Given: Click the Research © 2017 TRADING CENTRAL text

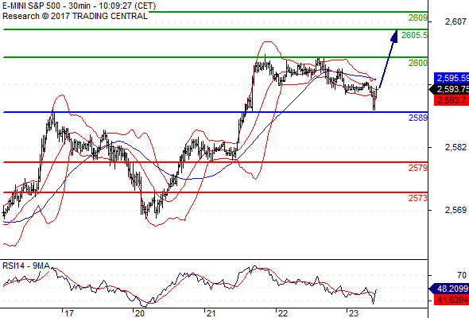Looking at the screenshot, I should pyautogui.click(x=75, y=16).
